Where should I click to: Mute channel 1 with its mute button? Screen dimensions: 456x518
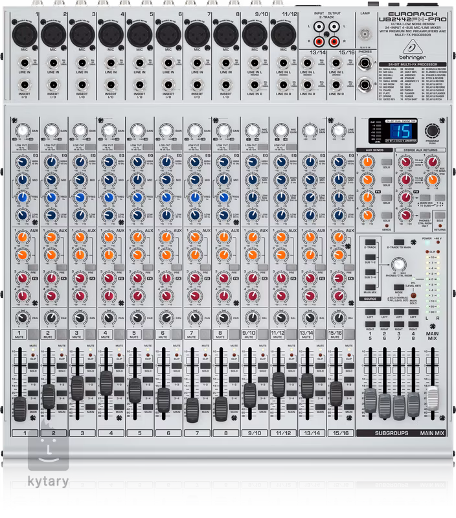[19, 335]
